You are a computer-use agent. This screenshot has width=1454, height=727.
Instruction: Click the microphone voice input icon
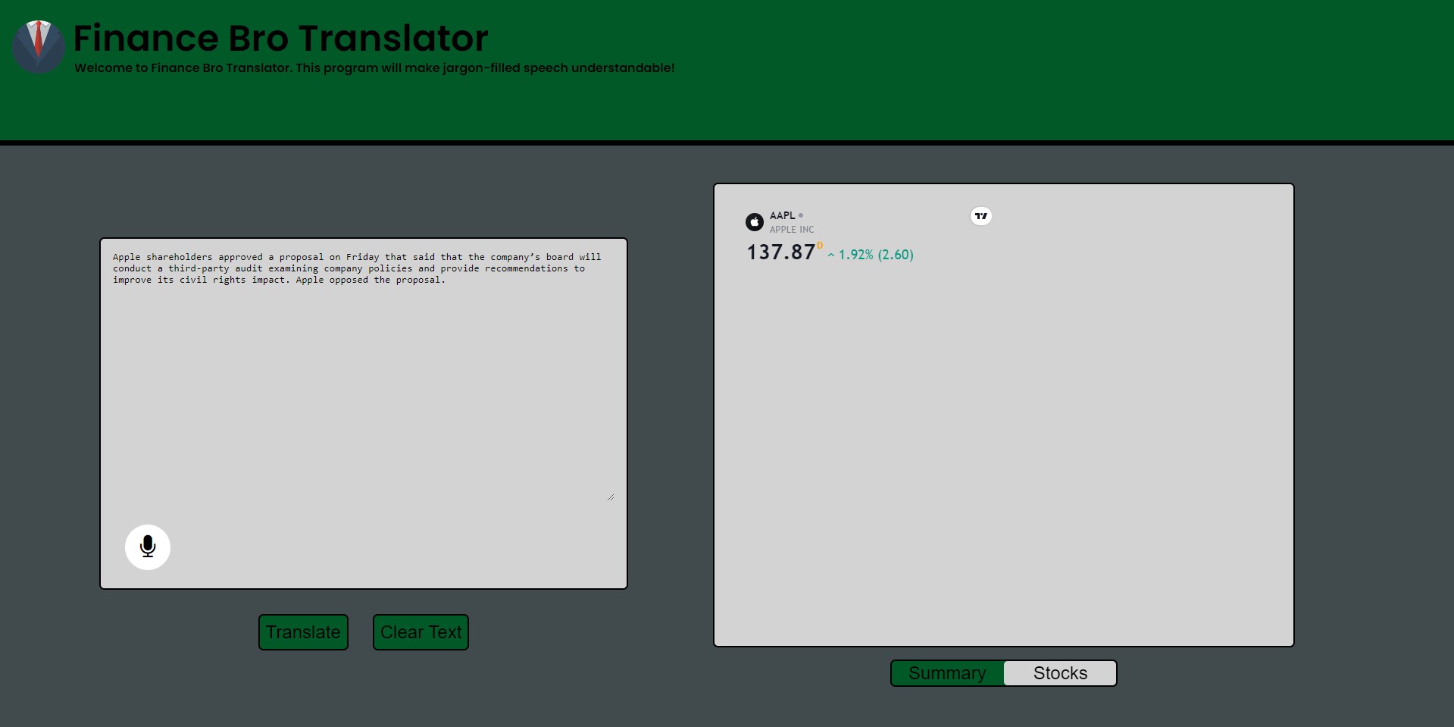148,547
